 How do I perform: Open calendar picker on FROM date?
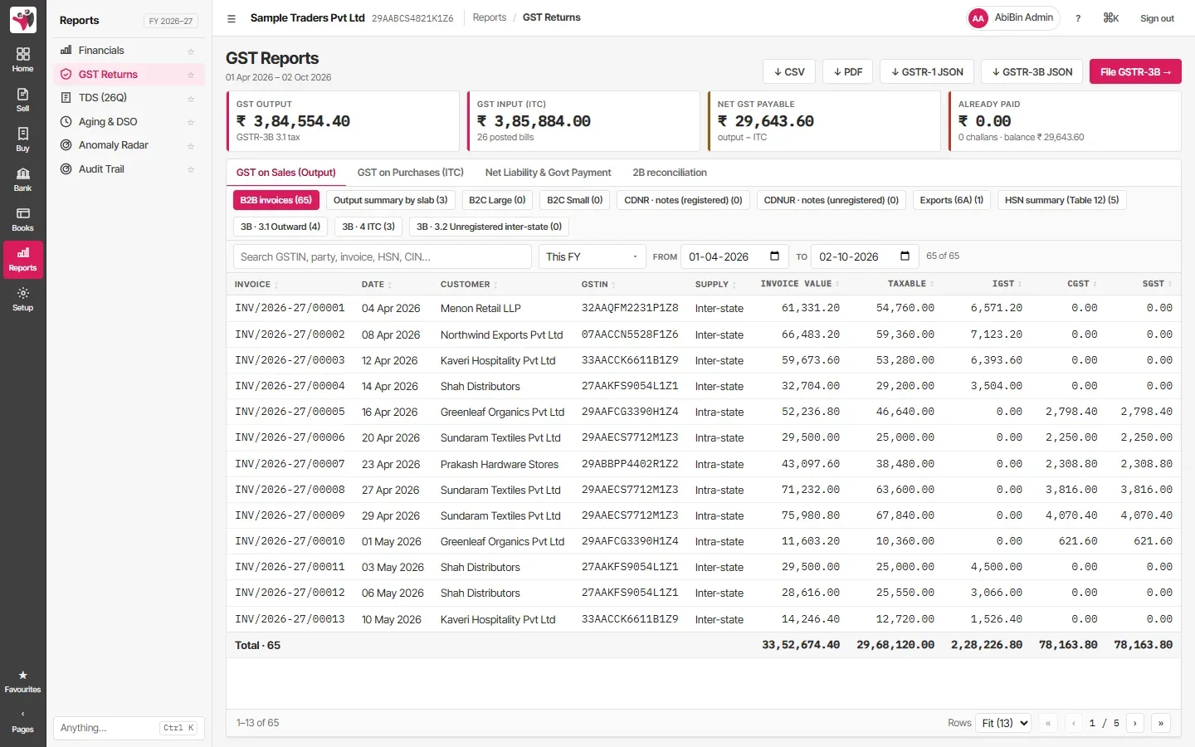[774, 256]
